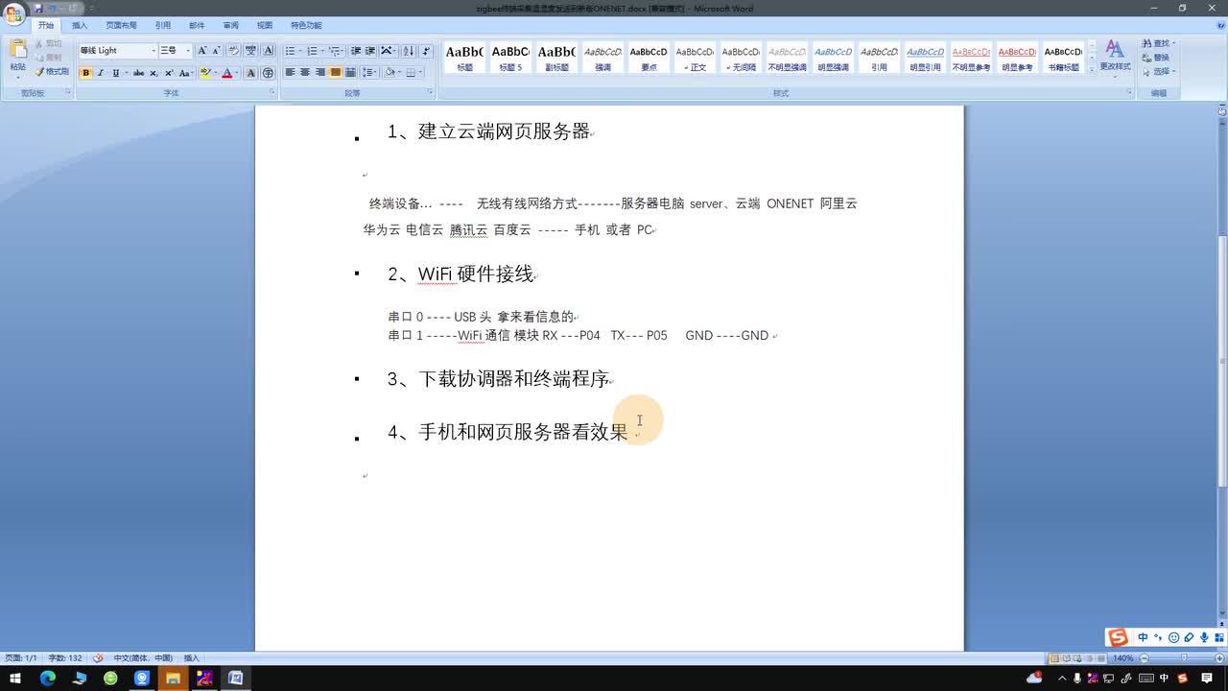This screenshot has height=691, width=1228.
Task: Toggle bold formatting
Action: click(85, 73)
